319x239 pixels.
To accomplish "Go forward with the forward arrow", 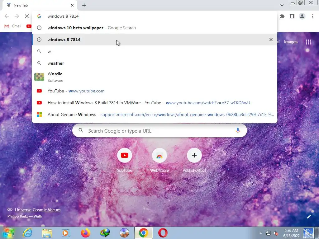I will (x=17, y=16).
